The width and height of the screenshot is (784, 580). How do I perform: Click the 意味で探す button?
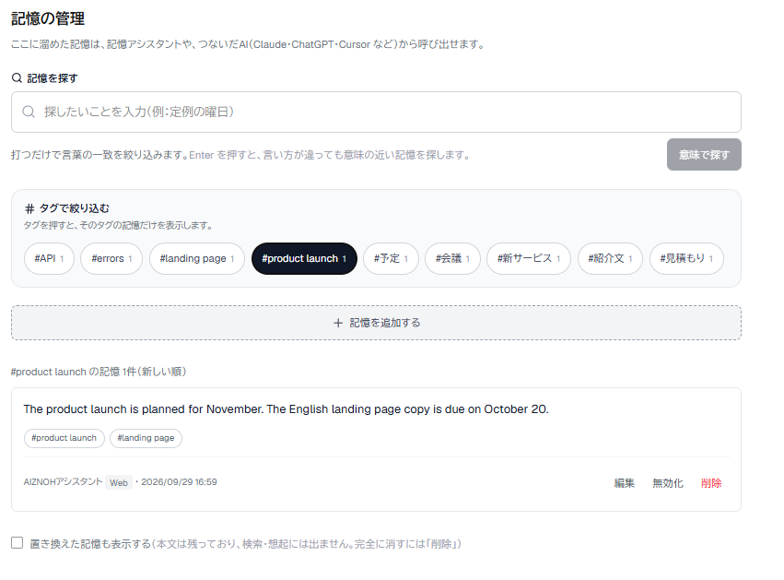[x=704, y=155]
